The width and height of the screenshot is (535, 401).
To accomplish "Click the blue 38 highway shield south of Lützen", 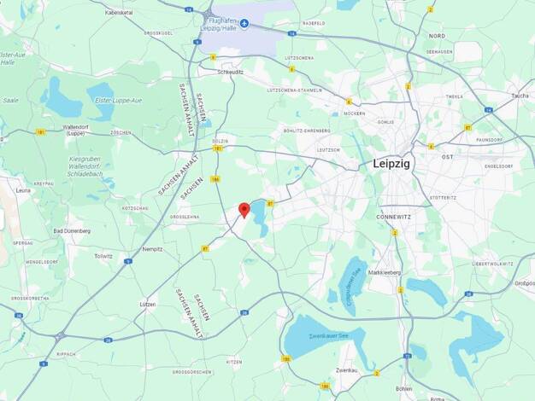I will pyautogui.click(x=108, y=340).
